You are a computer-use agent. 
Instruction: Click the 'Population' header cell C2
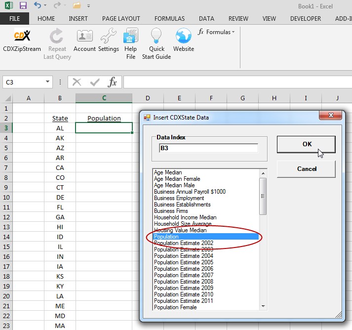104,118
